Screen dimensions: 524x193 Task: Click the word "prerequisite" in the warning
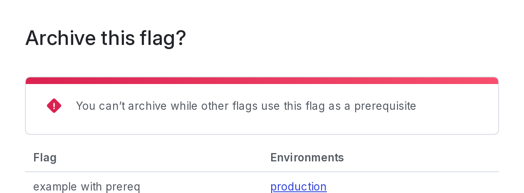coord(385,106)
